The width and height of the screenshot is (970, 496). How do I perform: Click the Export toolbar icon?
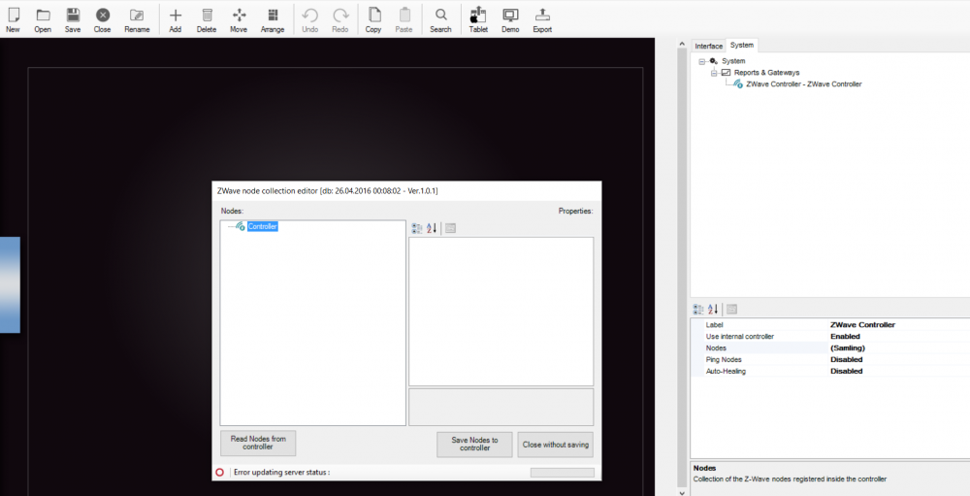542,18
